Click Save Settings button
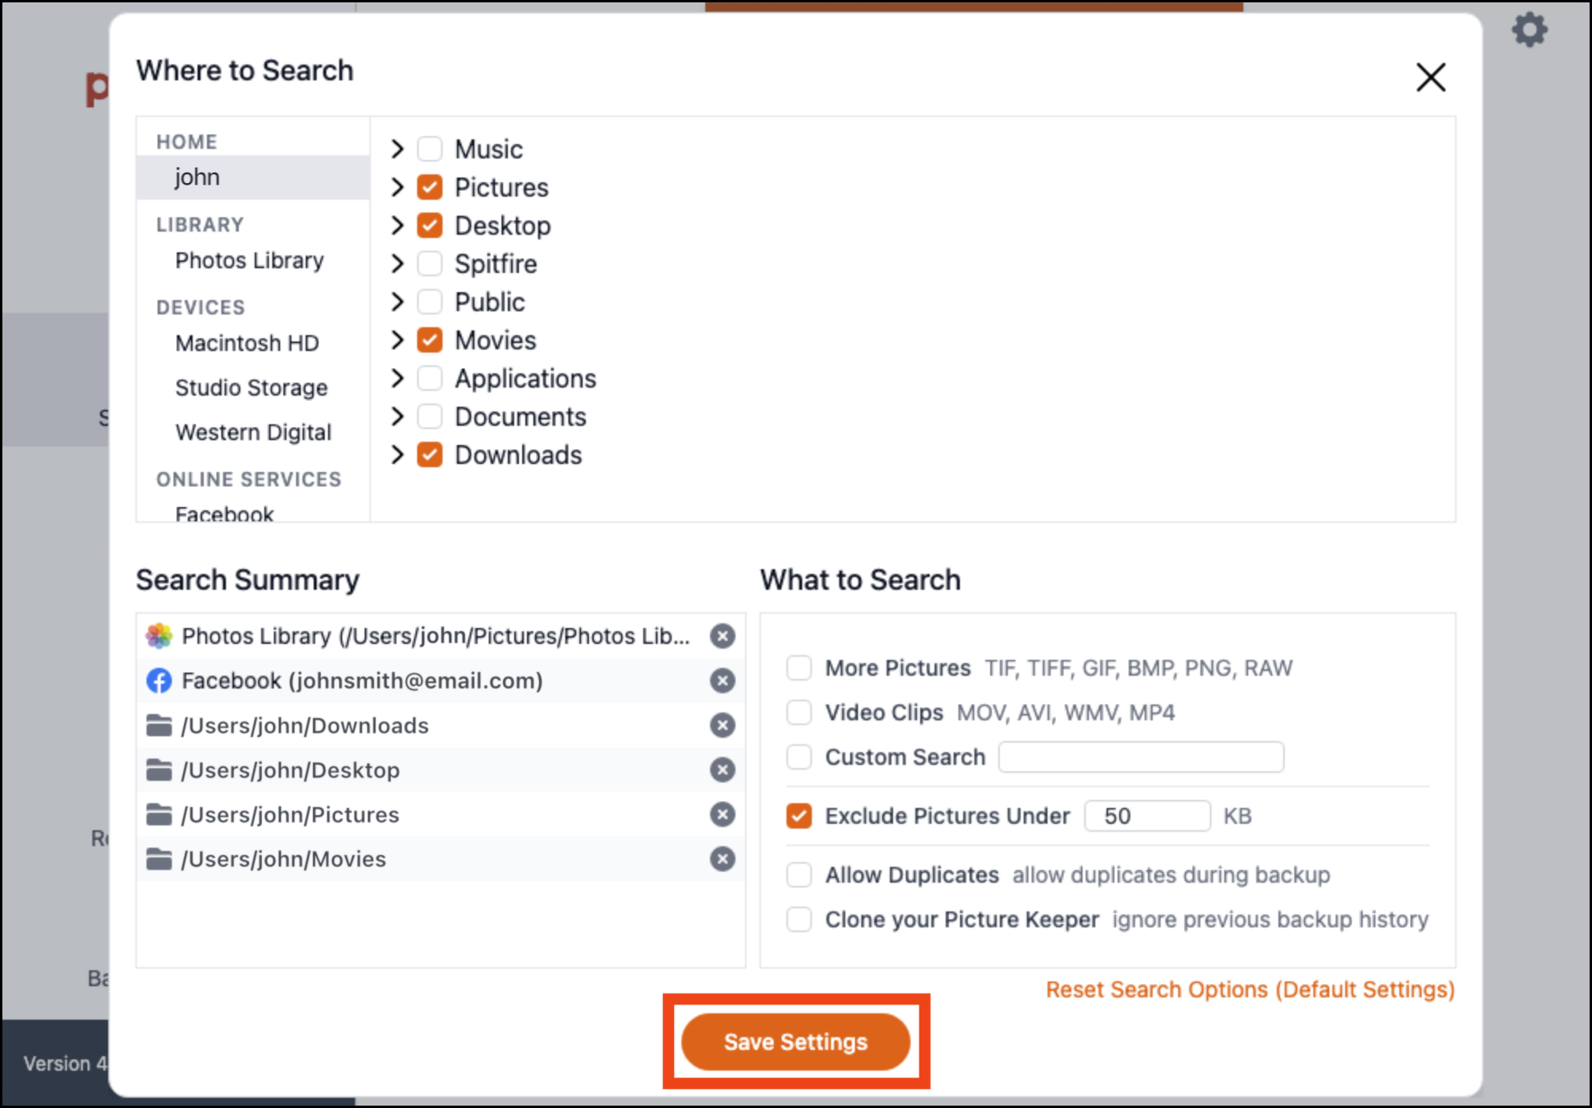The height and width of the screenshot is (1108, 1592). pyautogui.click(x=795, y=1041)
